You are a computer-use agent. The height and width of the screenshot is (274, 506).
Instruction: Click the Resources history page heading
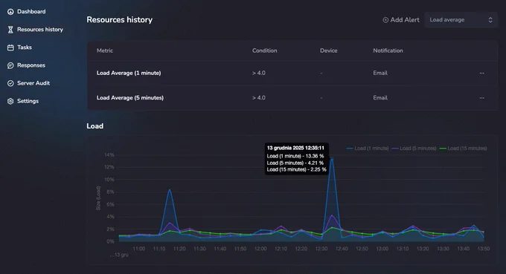[x=119, y=19]
